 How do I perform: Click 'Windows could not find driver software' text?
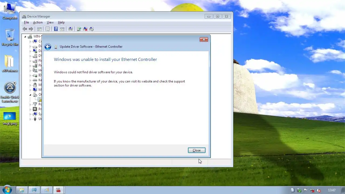[93, 72]
